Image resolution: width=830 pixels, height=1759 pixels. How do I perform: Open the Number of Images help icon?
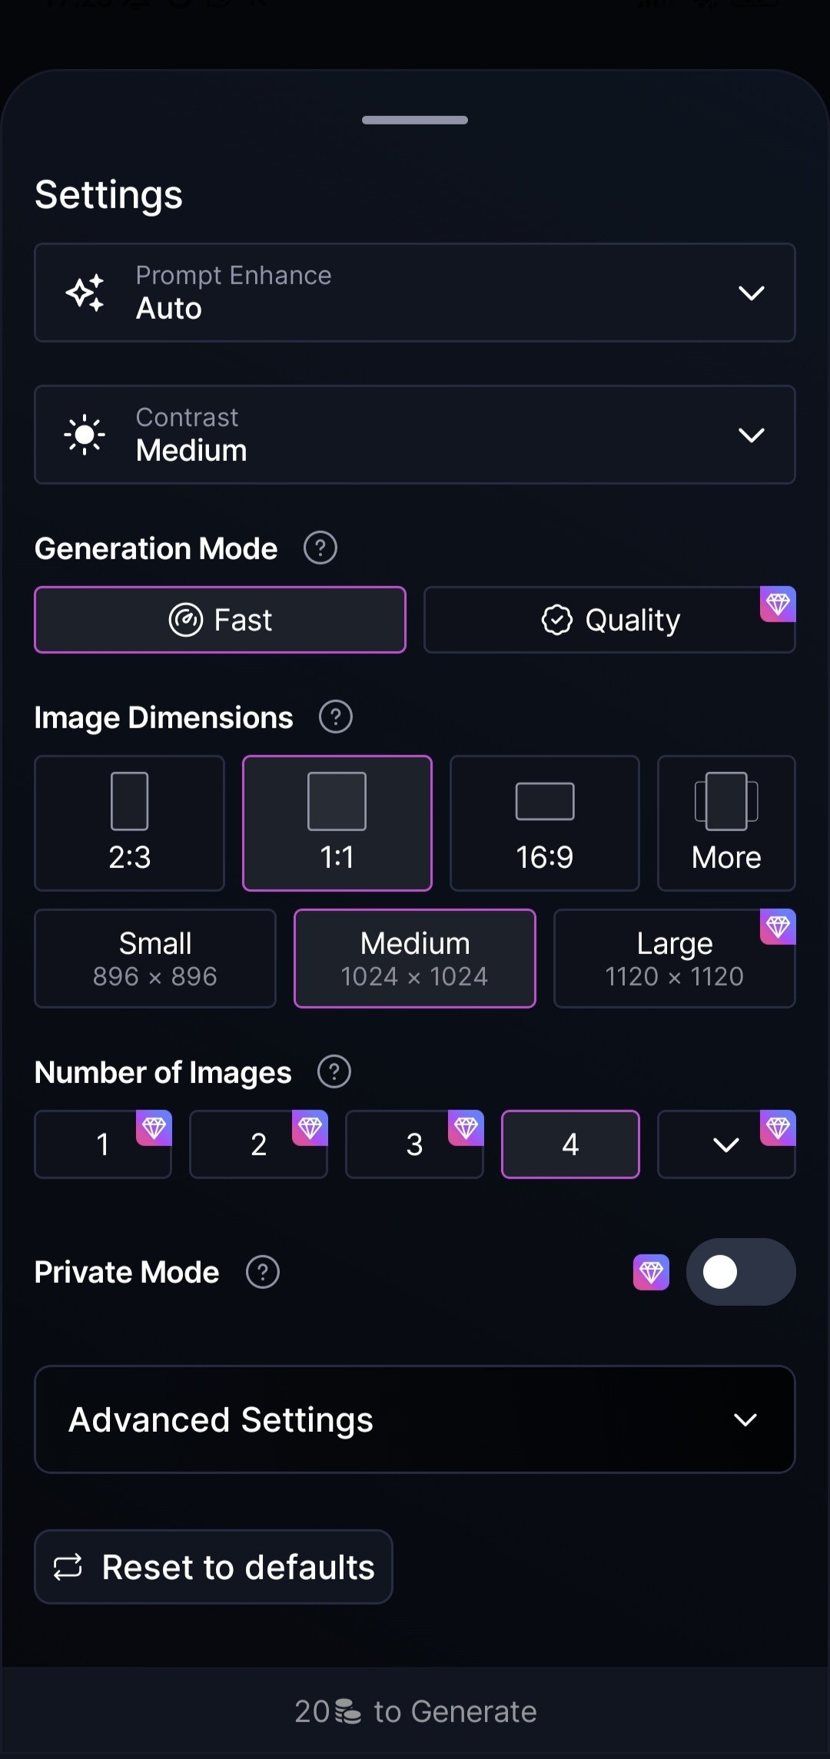[334, 1072]
